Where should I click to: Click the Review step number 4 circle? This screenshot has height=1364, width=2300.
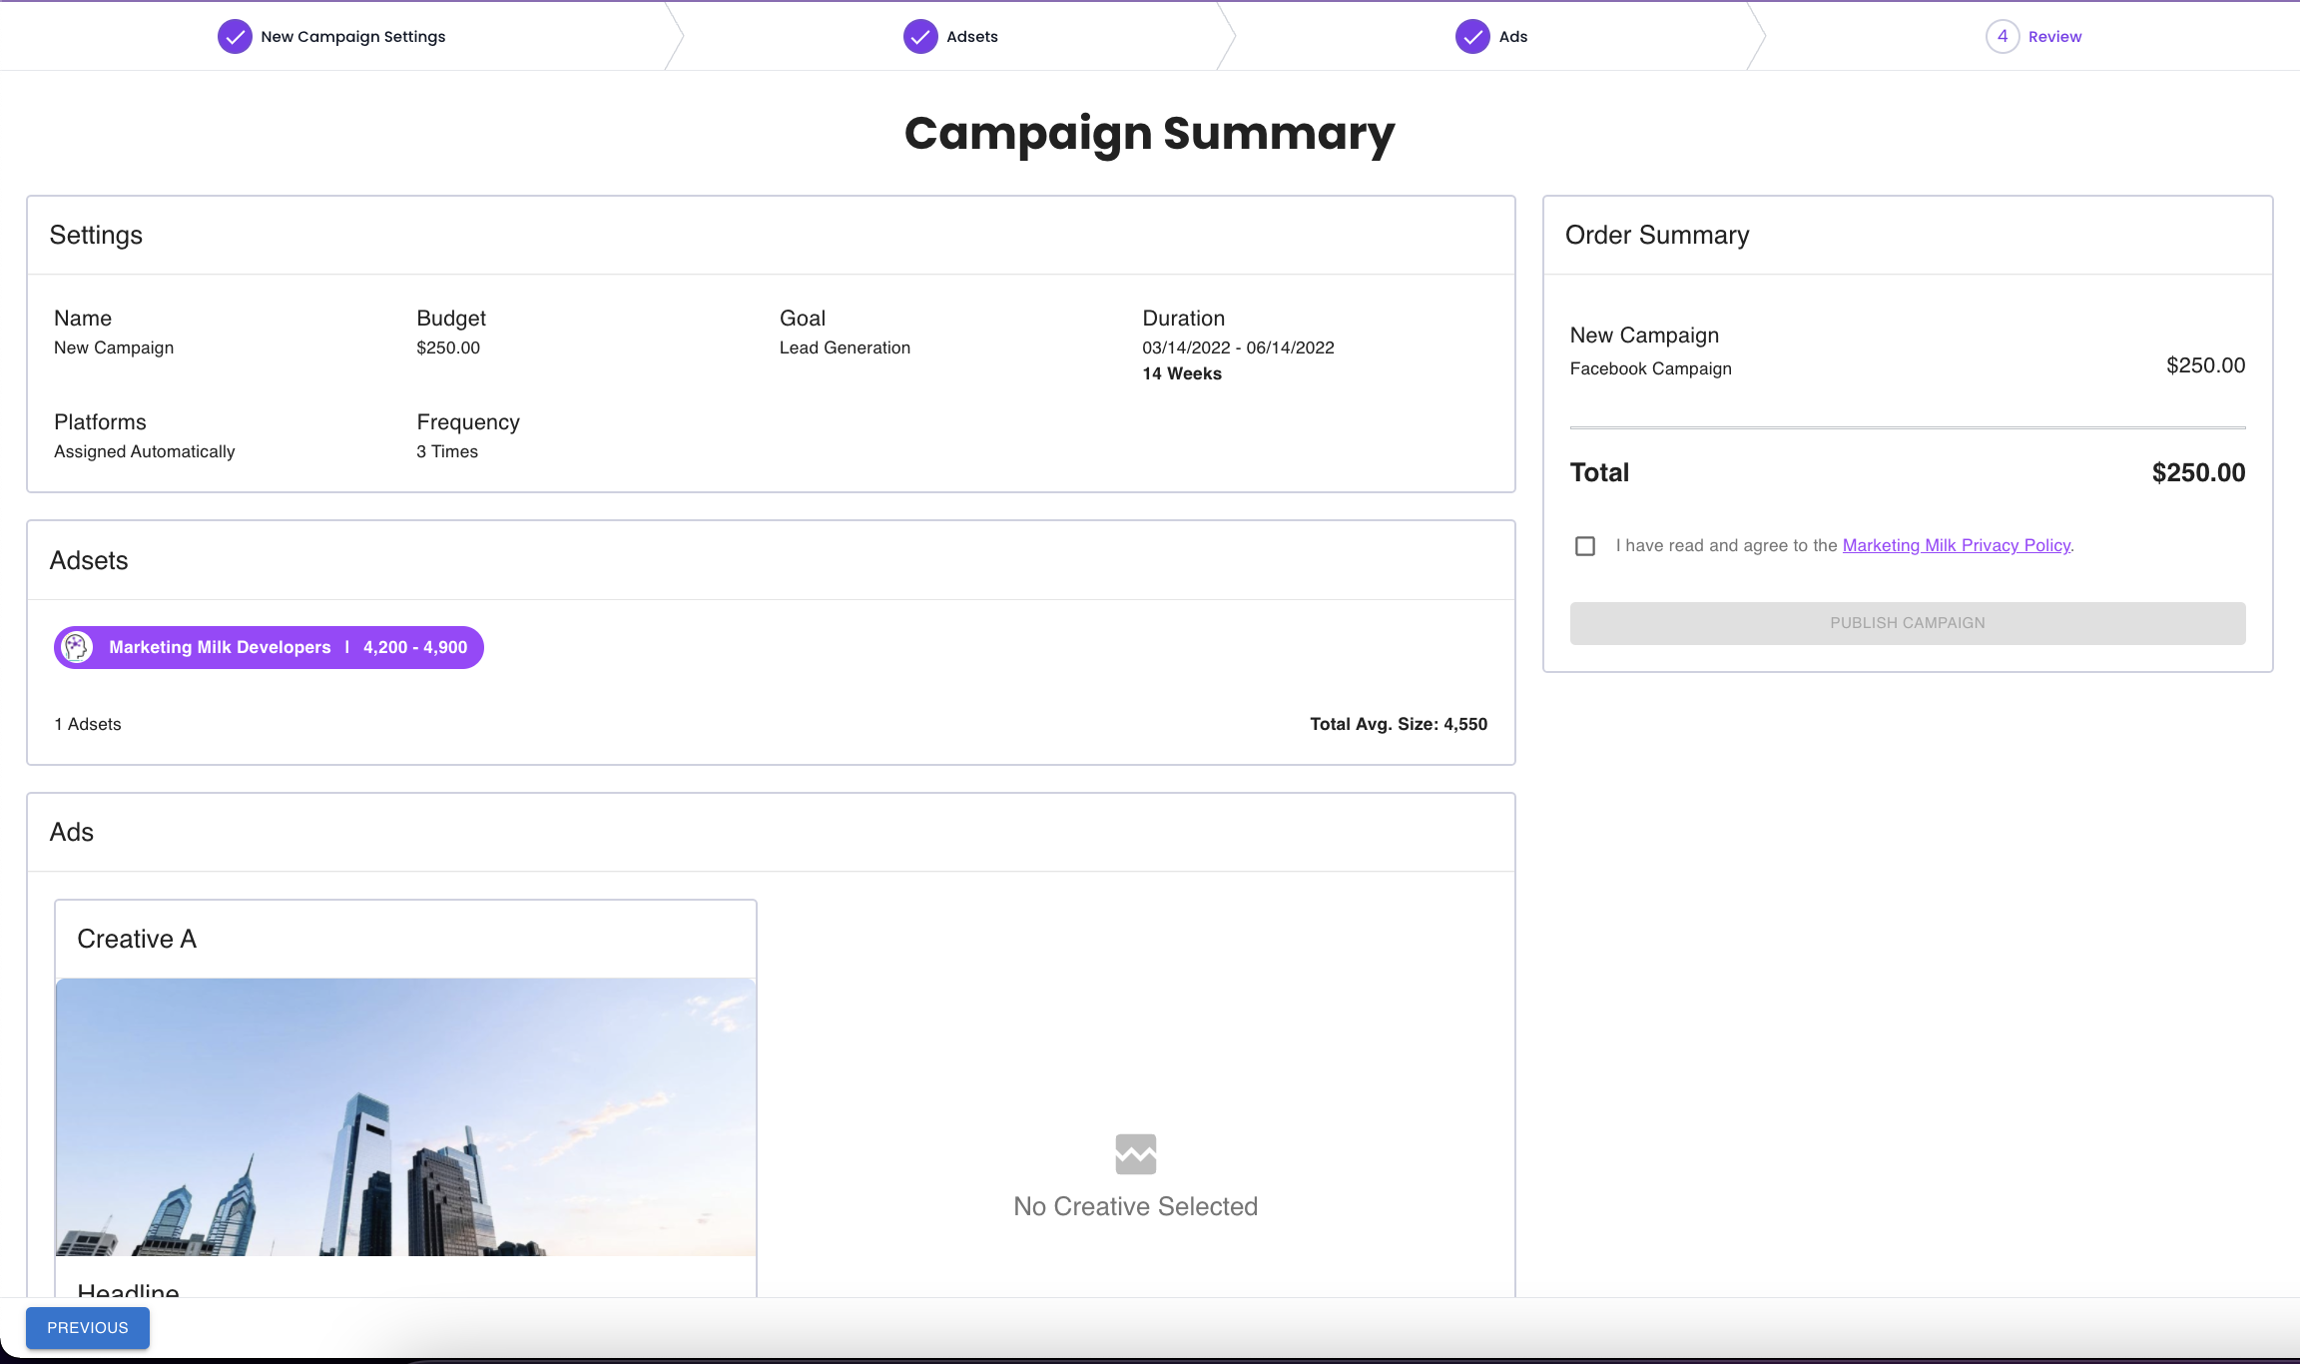point(2003,37)
